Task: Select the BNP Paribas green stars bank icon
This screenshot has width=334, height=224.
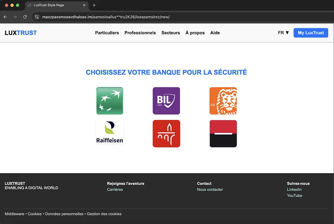Action: pyautogui.click(x=110, y=101)
